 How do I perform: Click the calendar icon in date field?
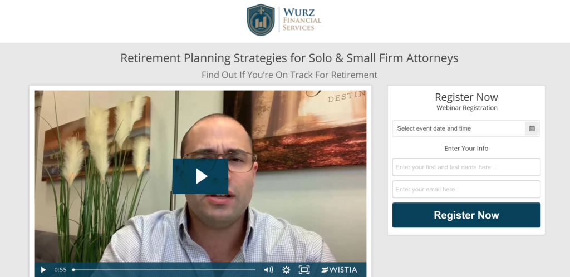pos(532,128)
